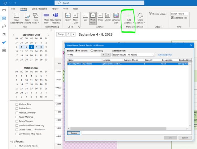Enable the City Heights Mtg. Room calendar
This screenshot has height=149, width=197.
click(x=17, y=134)
